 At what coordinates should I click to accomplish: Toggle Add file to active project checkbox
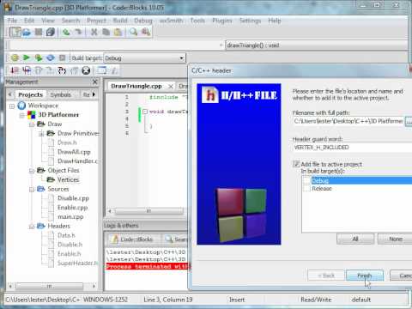coord(296,164)
